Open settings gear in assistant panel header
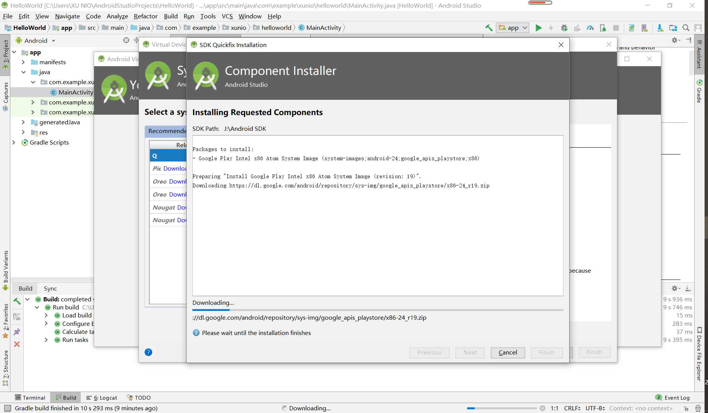The height and width of the screenshot is (413, 708). [x=675, y=40]
